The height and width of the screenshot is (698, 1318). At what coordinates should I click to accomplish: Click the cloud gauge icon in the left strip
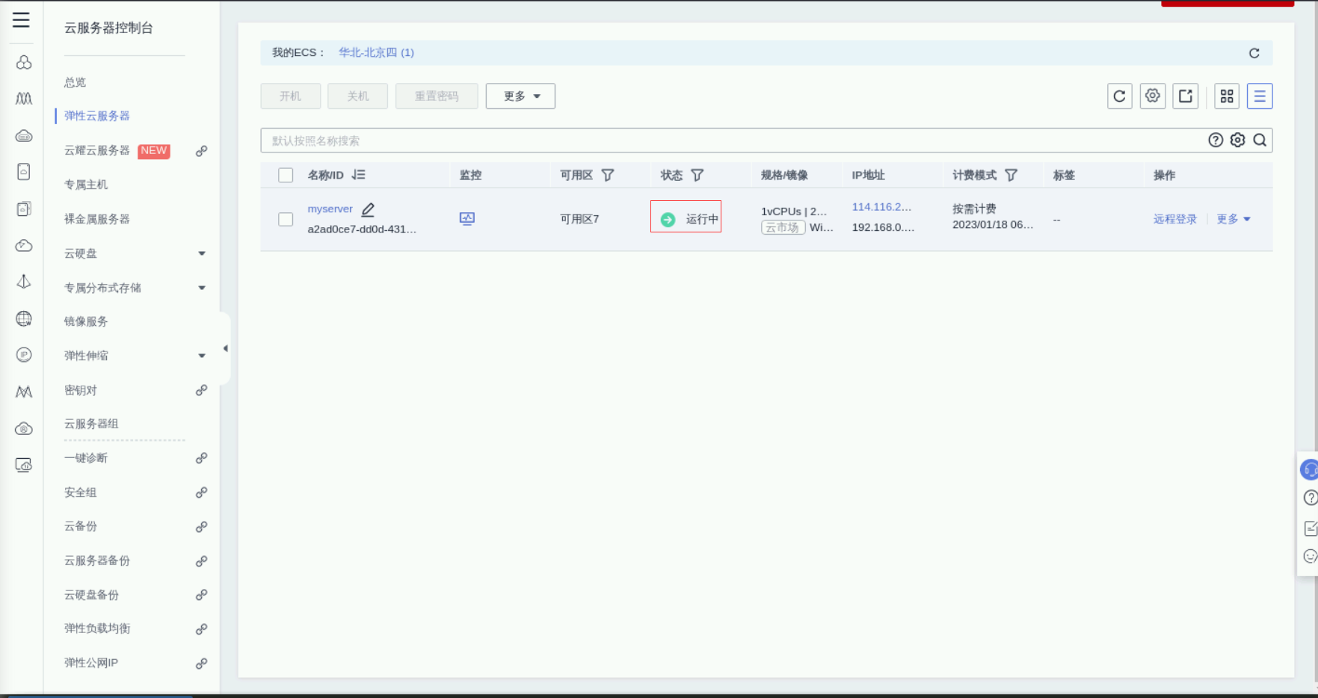24,245
